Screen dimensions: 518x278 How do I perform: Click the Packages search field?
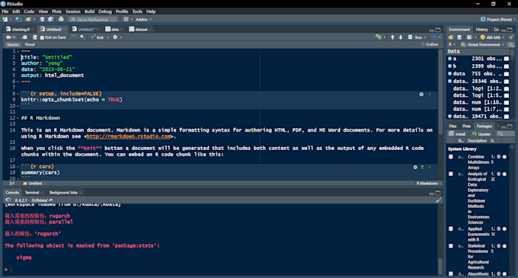point(506,134)
